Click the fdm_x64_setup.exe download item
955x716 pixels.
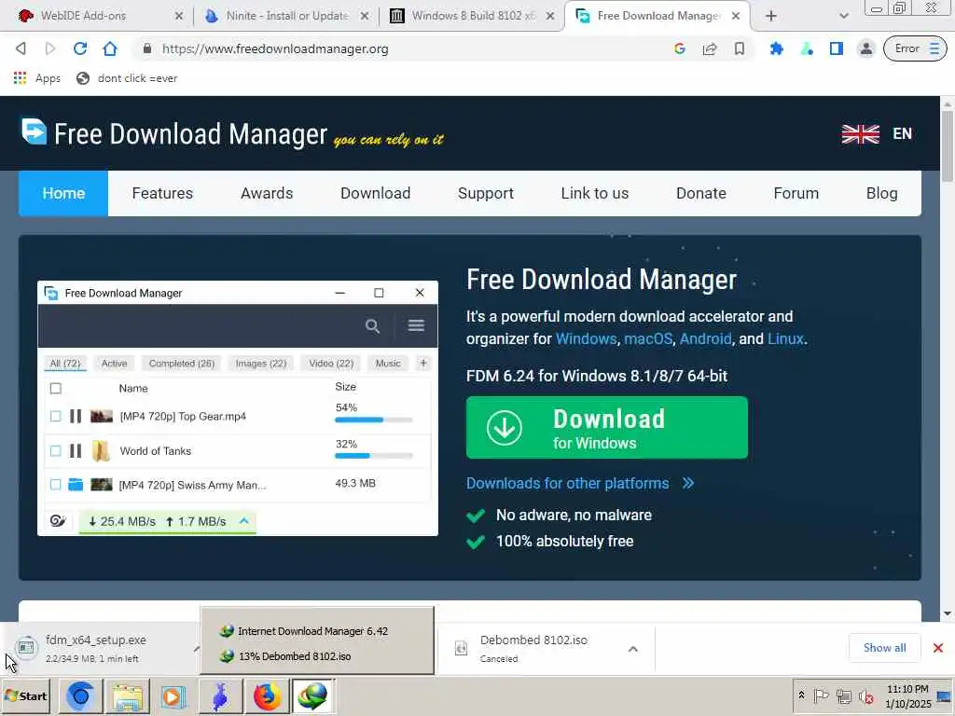click(x=97, y=648)
